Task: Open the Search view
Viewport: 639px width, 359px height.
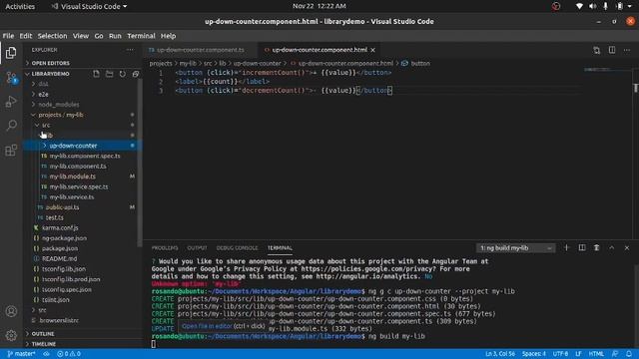Action: 11,125
